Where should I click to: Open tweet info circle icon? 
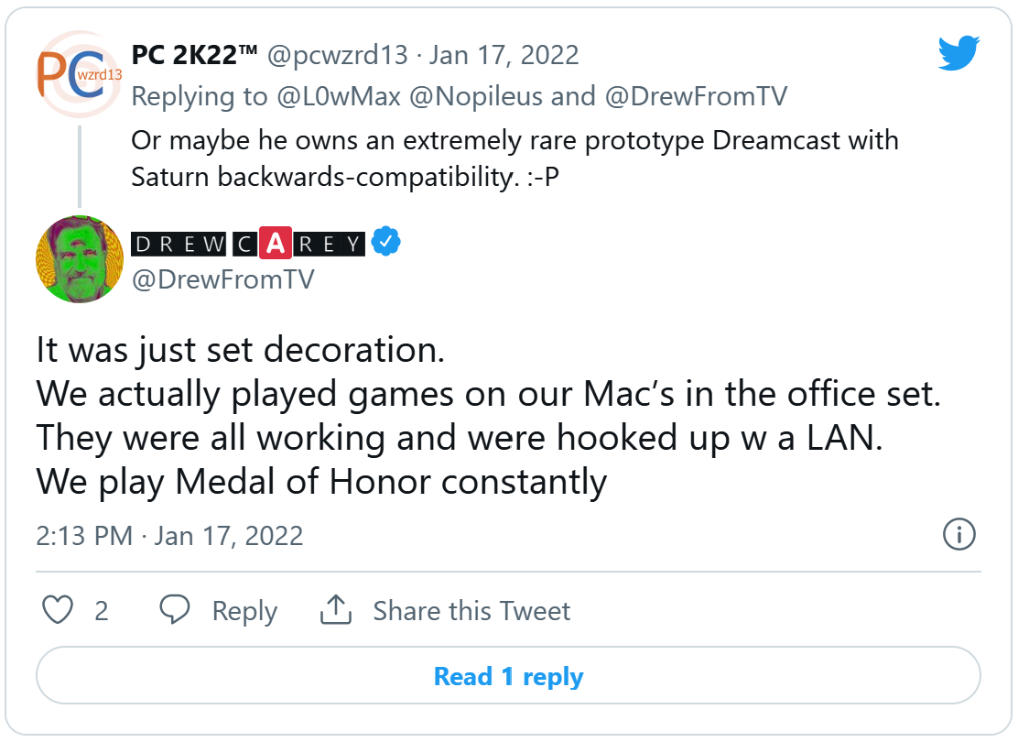[958, 535]
